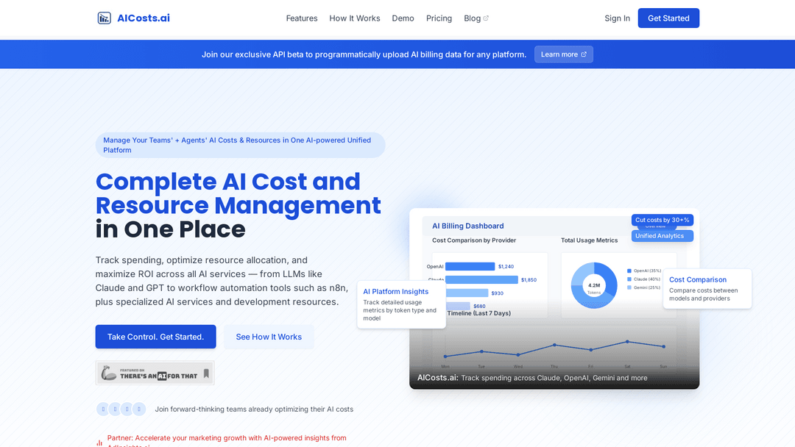Click Take Control. Get Started. button

pos(155,337)
